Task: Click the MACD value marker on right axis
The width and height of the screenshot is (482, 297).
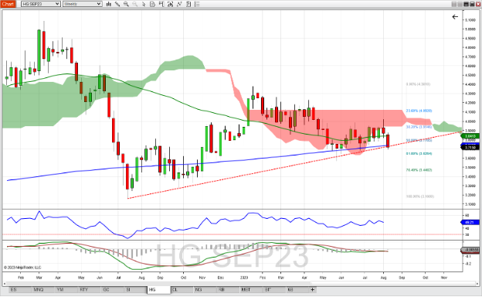Action: coord(470,250)
